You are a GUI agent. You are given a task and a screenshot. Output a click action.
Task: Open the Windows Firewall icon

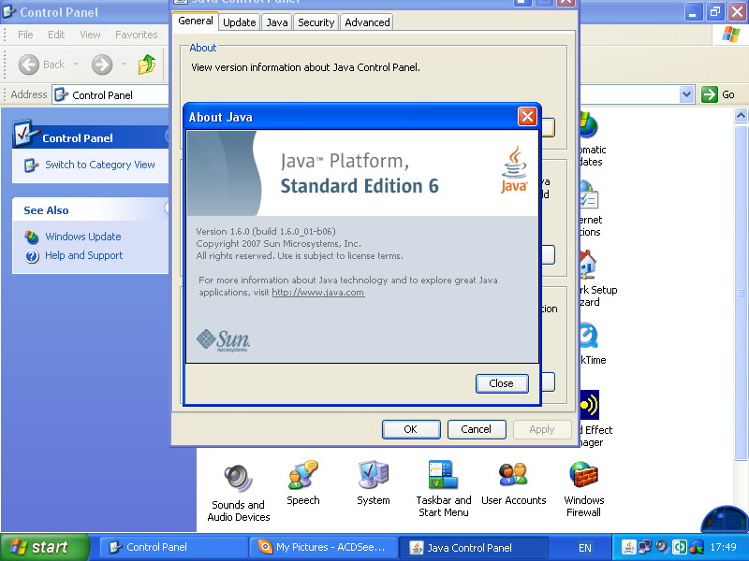pos(583,475)
